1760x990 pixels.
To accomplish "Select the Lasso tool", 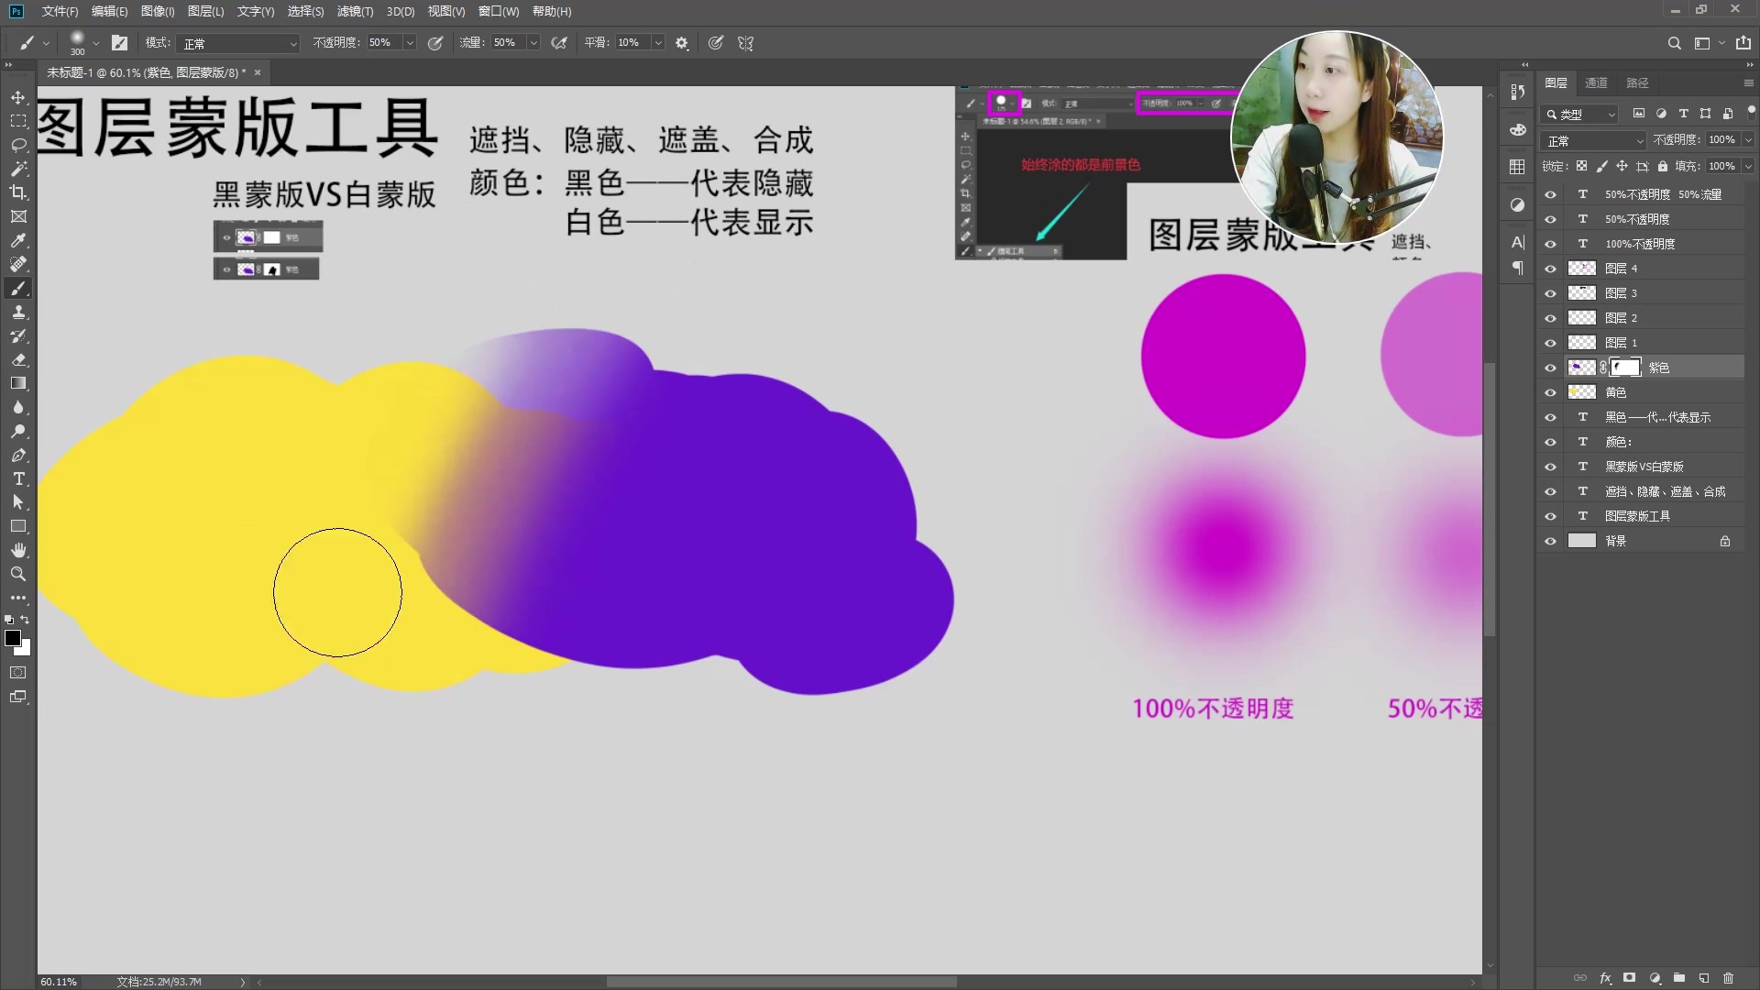I will click(18, 145).
